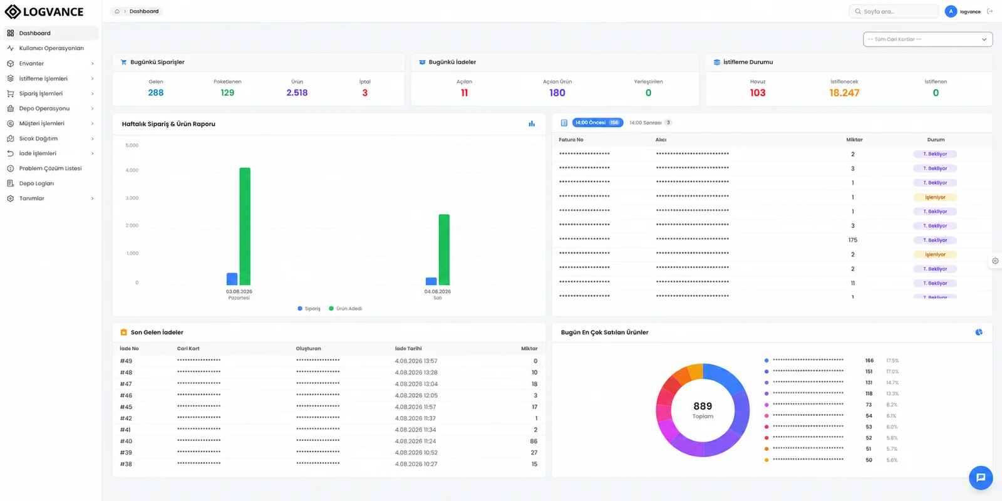Toggle the Sipariş legend item
This screenshot has height=501, width=1002.
(309, 309)
